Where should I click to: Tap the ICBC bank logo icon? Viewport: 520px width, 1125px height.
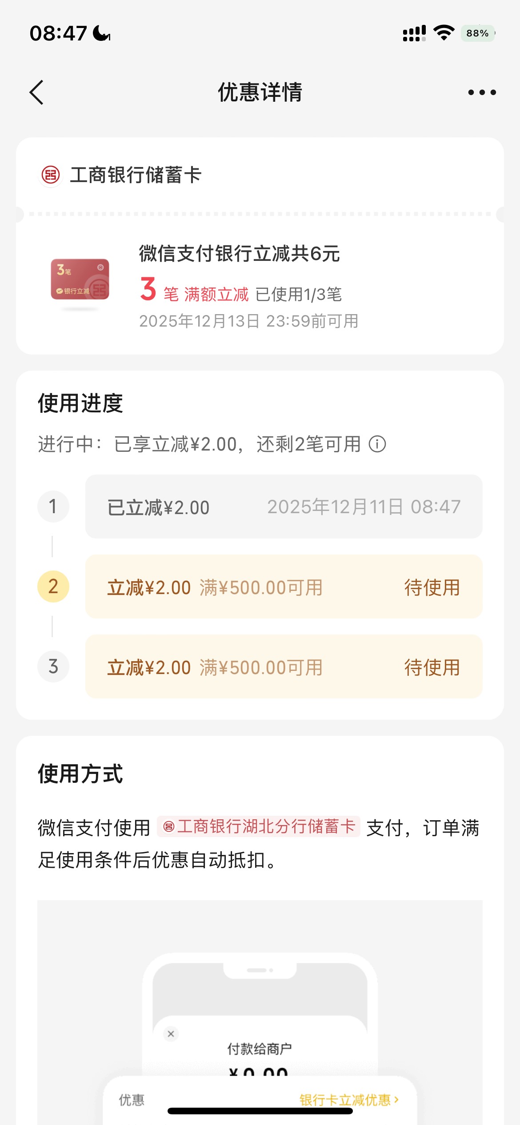coord(51,175)
